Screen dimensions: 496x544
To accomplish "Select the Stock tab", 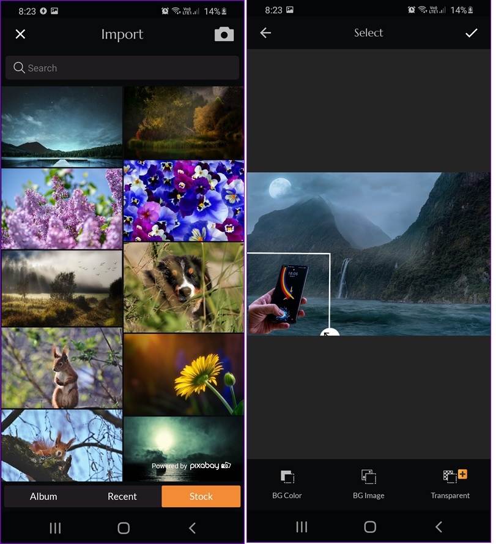I will pyautogui.click(x=201, y=496).
